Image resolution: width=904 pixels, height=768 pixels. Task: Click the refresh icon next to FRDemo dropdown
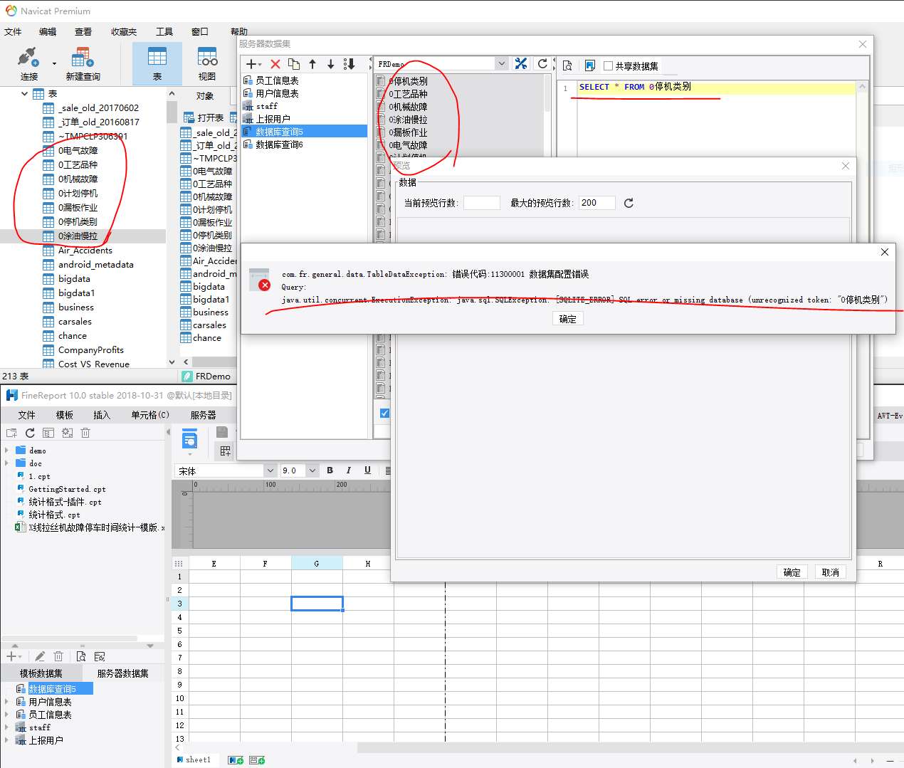click(542, 64)
